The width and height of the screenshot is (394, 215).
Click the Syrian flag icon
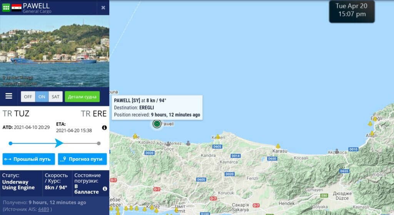click(17, 8)
